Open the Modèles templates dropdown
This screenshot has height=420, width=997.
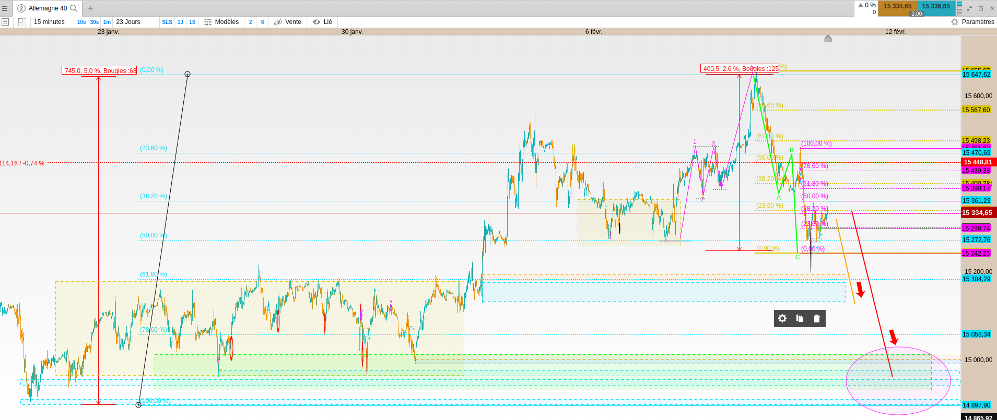pyautogui.click(x=221, y=22)
